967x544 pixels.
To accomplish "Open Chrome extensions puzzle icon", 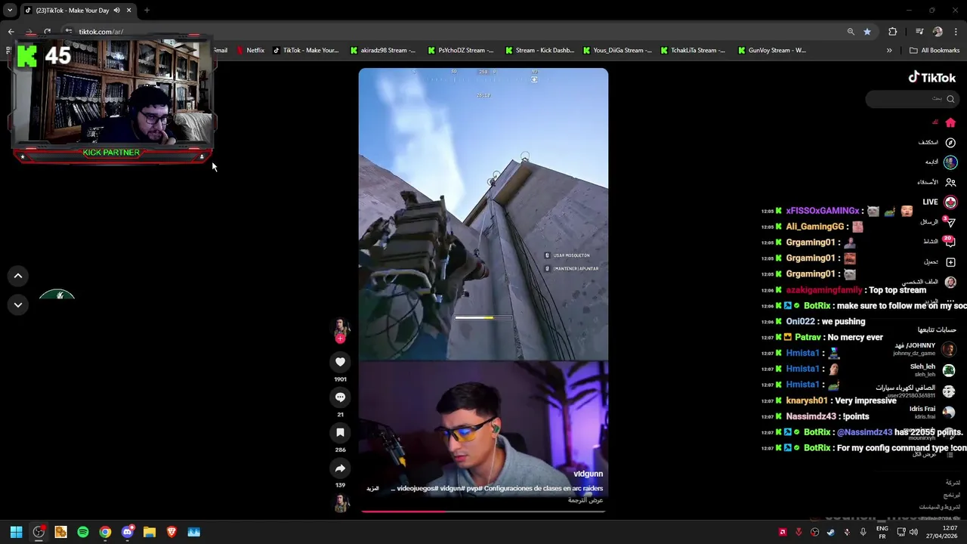I will tap(893, 32).
